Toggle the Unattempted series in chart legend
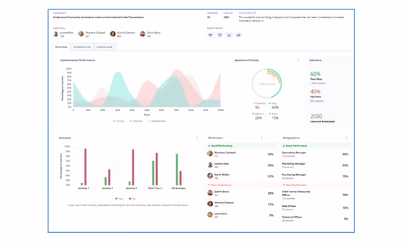Screen dimensions: 402x241 pyautogui.click(x=157, y=121)
